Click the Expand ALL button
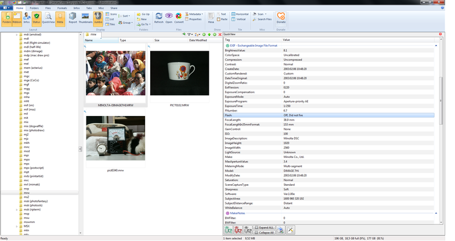 click(264, 227)
